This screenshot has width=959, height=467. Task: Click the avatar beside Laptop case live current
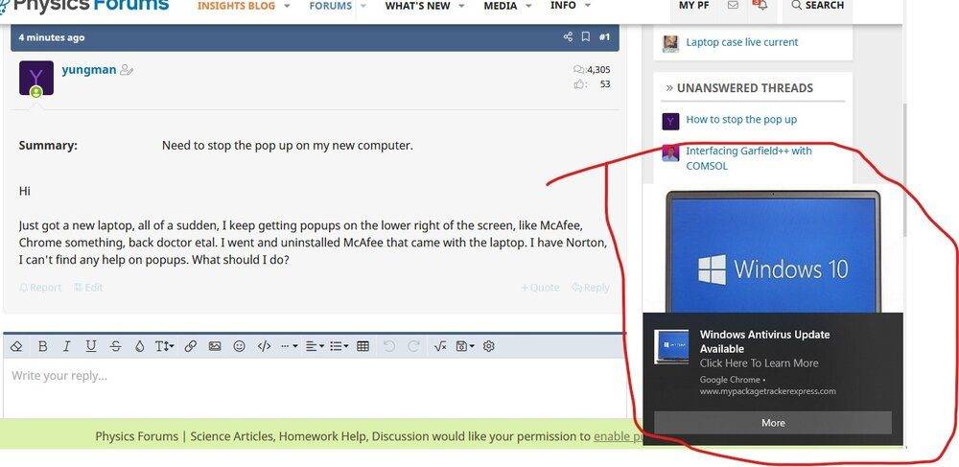pyautogui.click(x=671, y=44)
